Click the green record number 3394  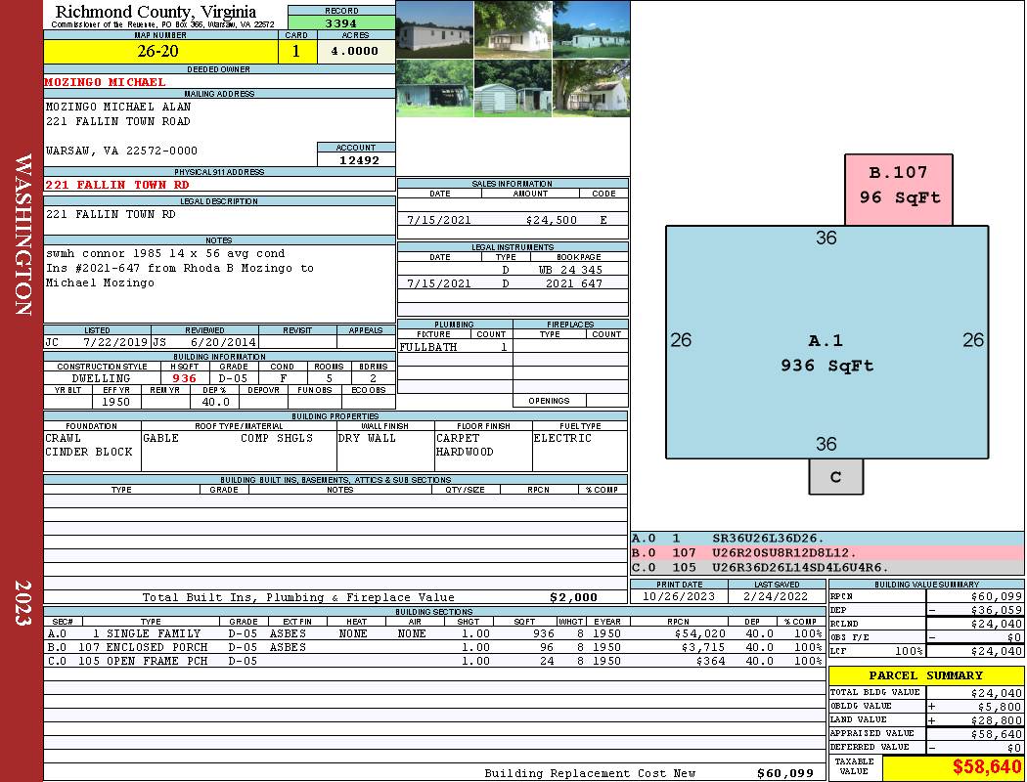341,22
